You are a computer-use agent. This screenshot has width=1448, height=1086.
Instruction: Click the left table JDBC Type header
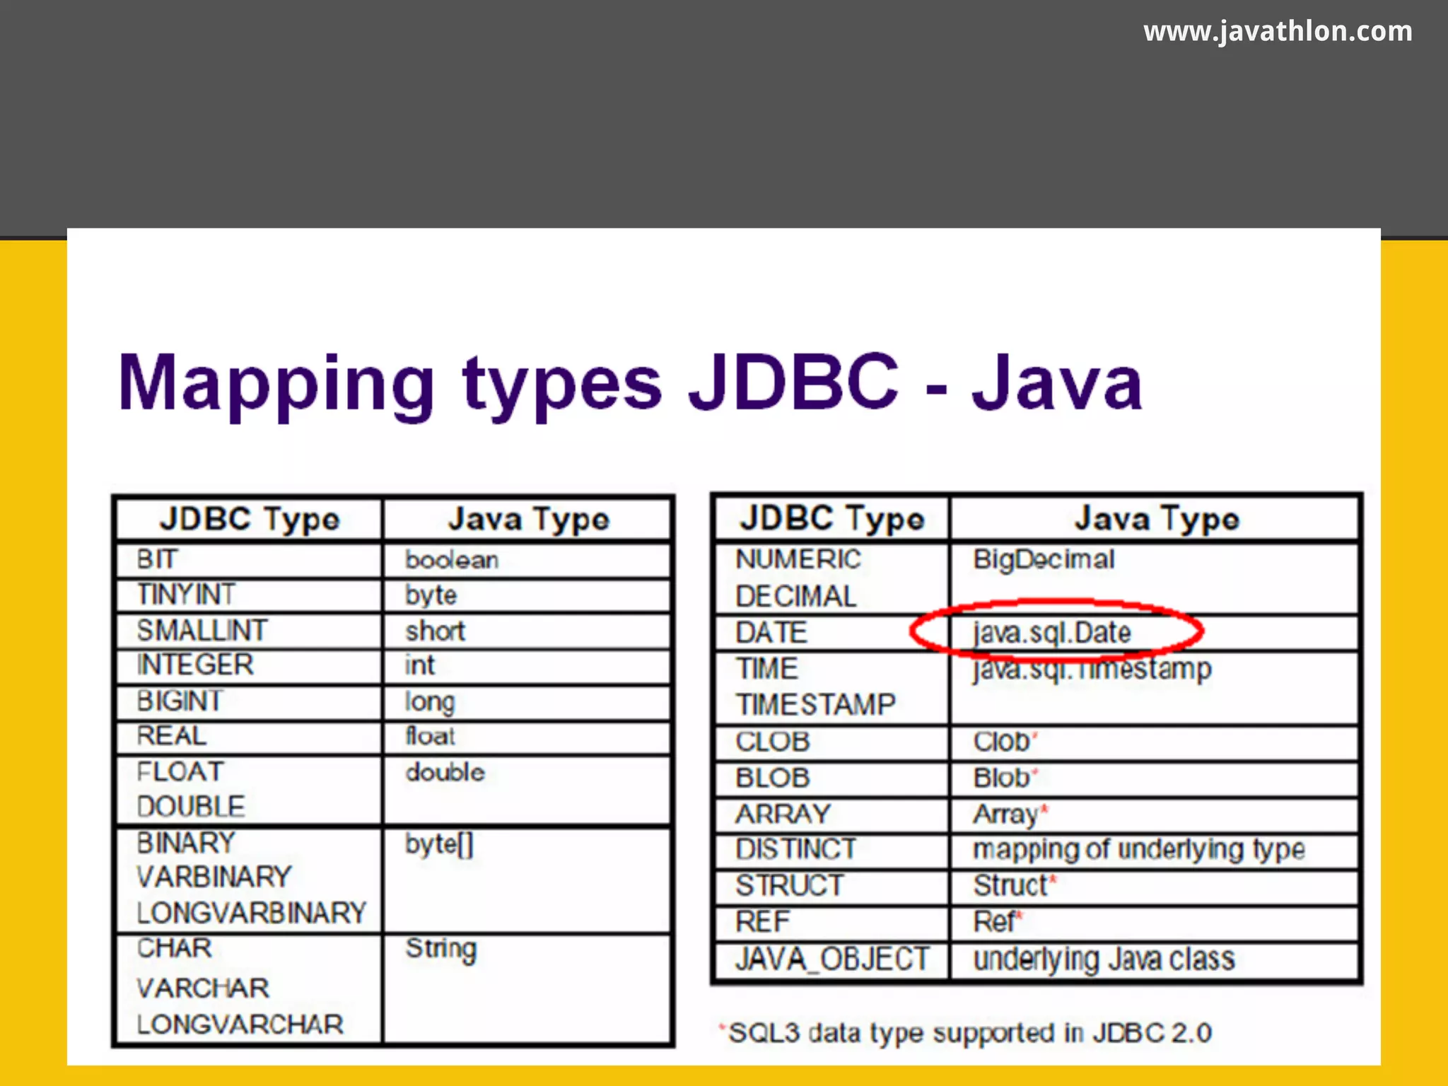(249, 520)
